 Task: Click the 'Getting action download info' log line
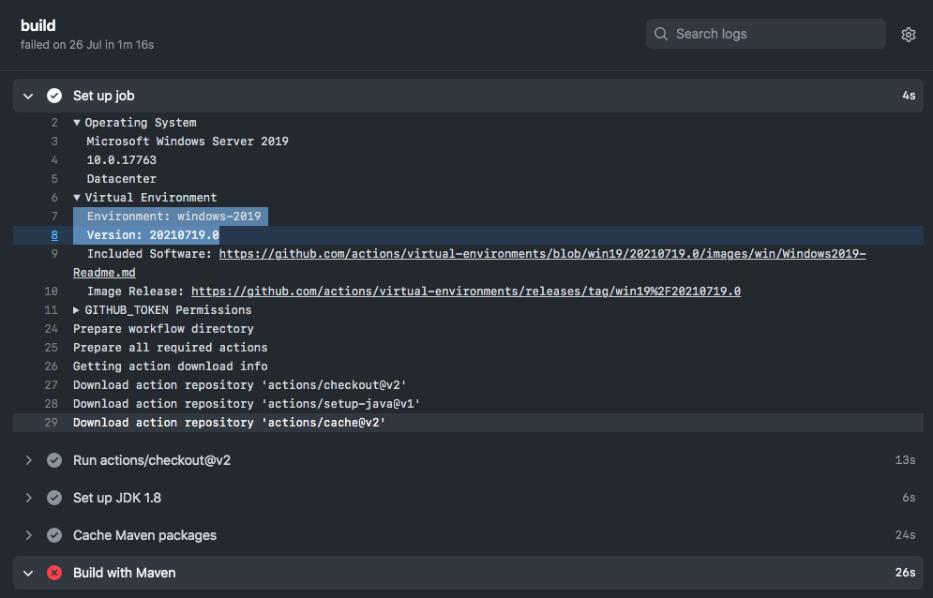[170, 366]
